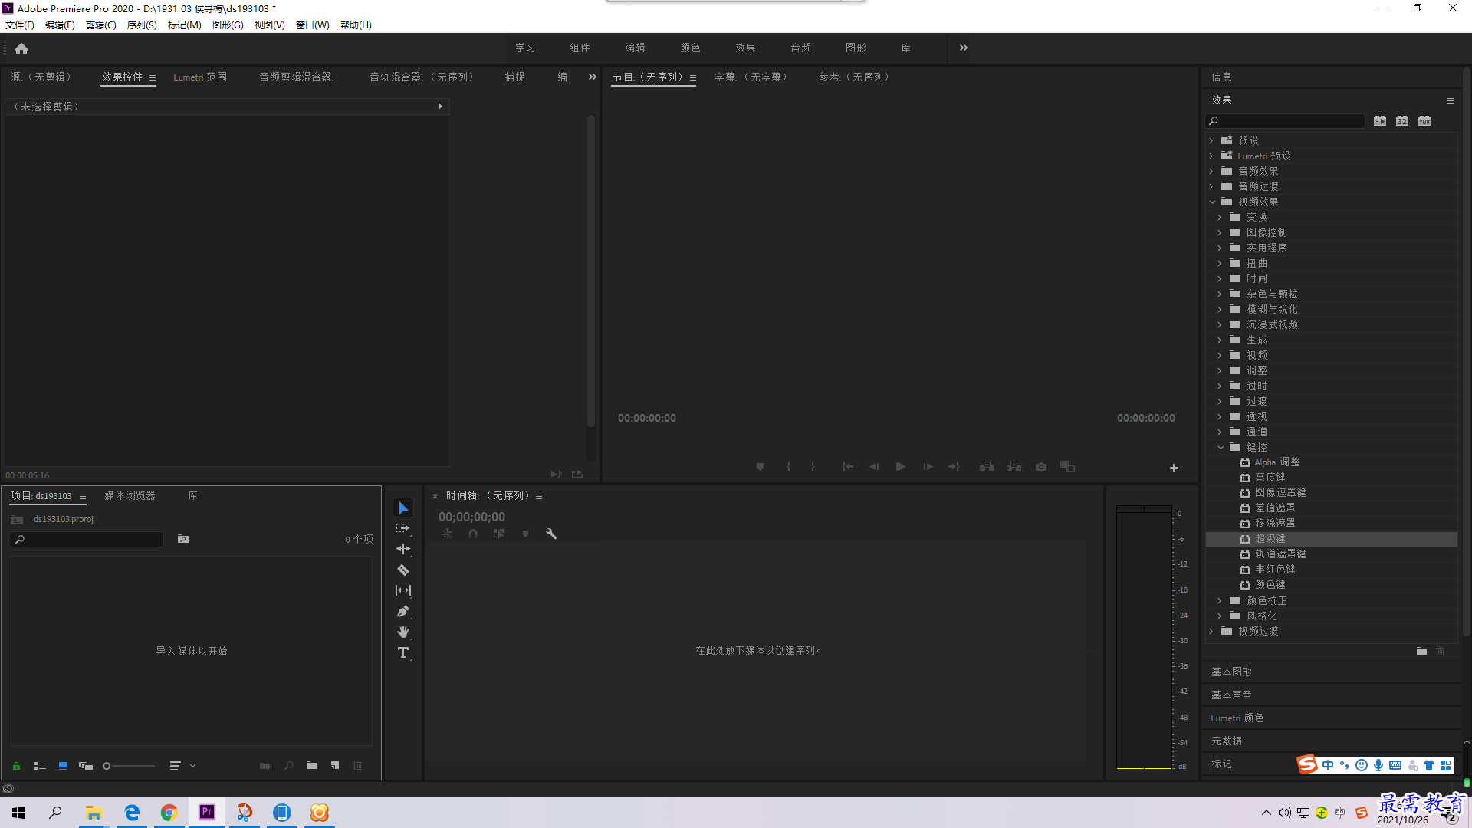
Task: Select the Slip tool
Action: pyautogui.click(x=403, y=590)
